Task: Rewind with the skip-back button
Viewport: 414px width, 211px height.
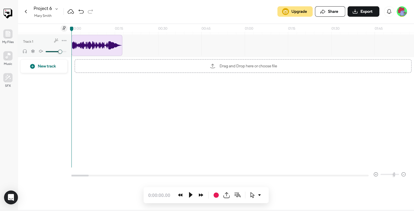Action: point(180,195)
